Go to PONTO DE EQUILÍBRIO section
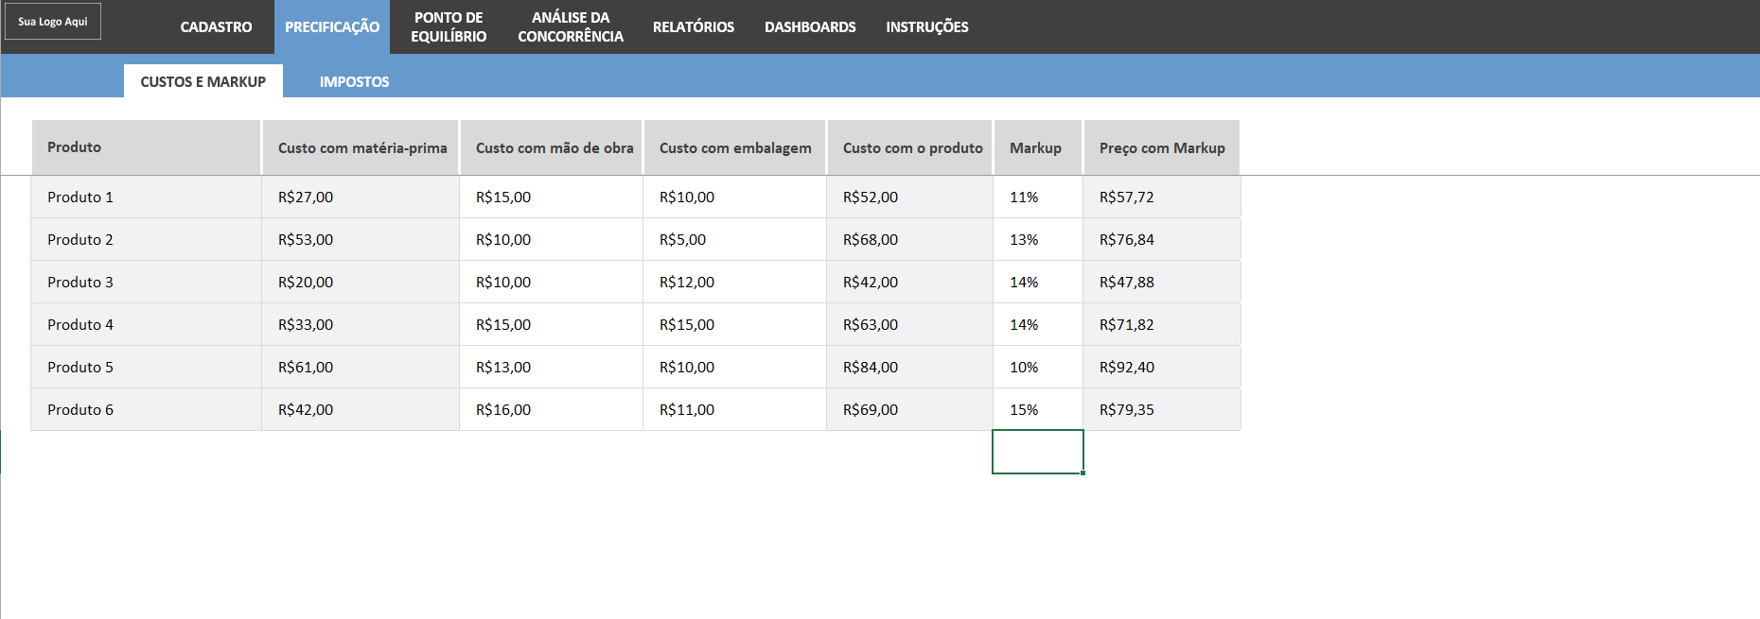Viewport: 1760px width, 619px height. [x=449, y=27]
